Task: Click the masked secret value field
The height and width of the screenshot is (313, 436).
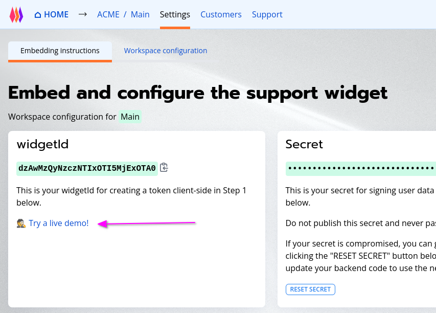Action: click(361, 168)
